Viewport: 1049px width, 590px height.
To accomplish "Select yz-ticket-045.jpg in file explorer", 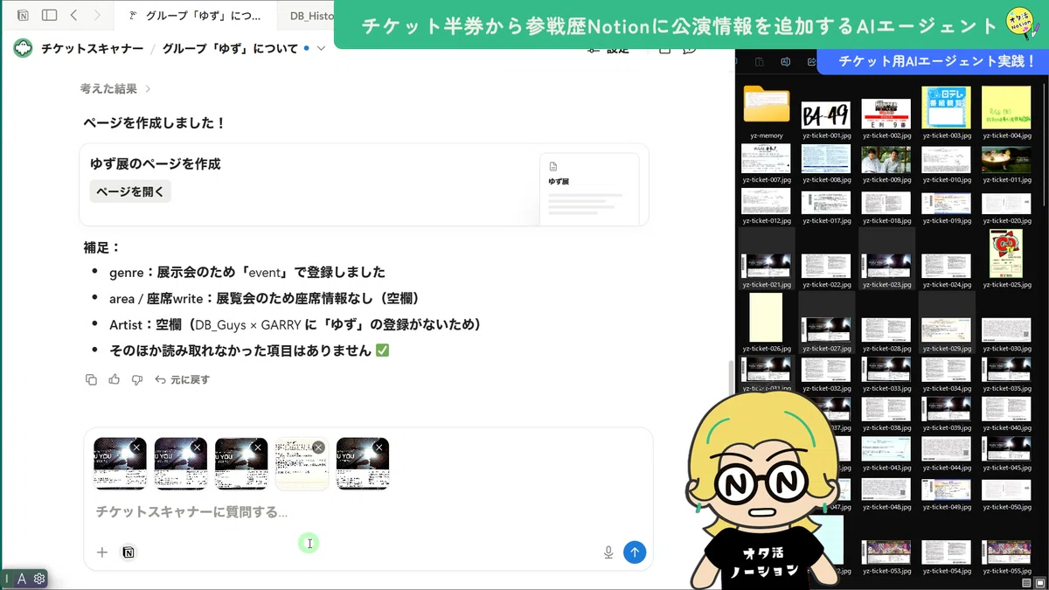I will (1007, 454).
